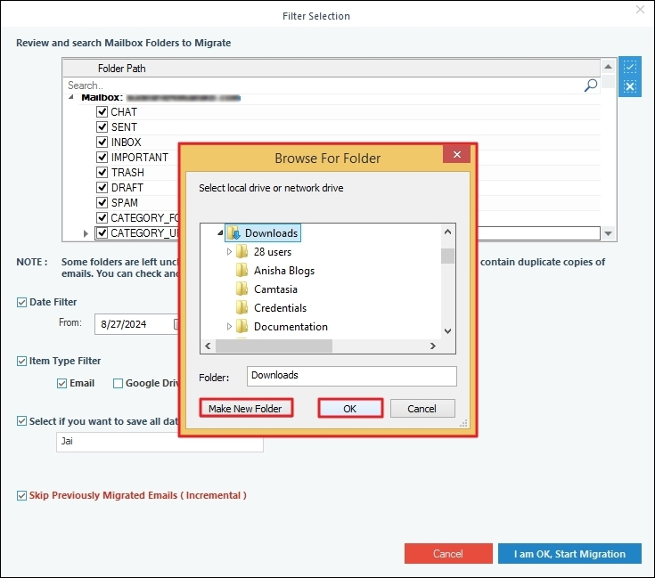Click the Anisha Blogs folder icon
The width and height of the screenshot is (655, 578).
242,271
